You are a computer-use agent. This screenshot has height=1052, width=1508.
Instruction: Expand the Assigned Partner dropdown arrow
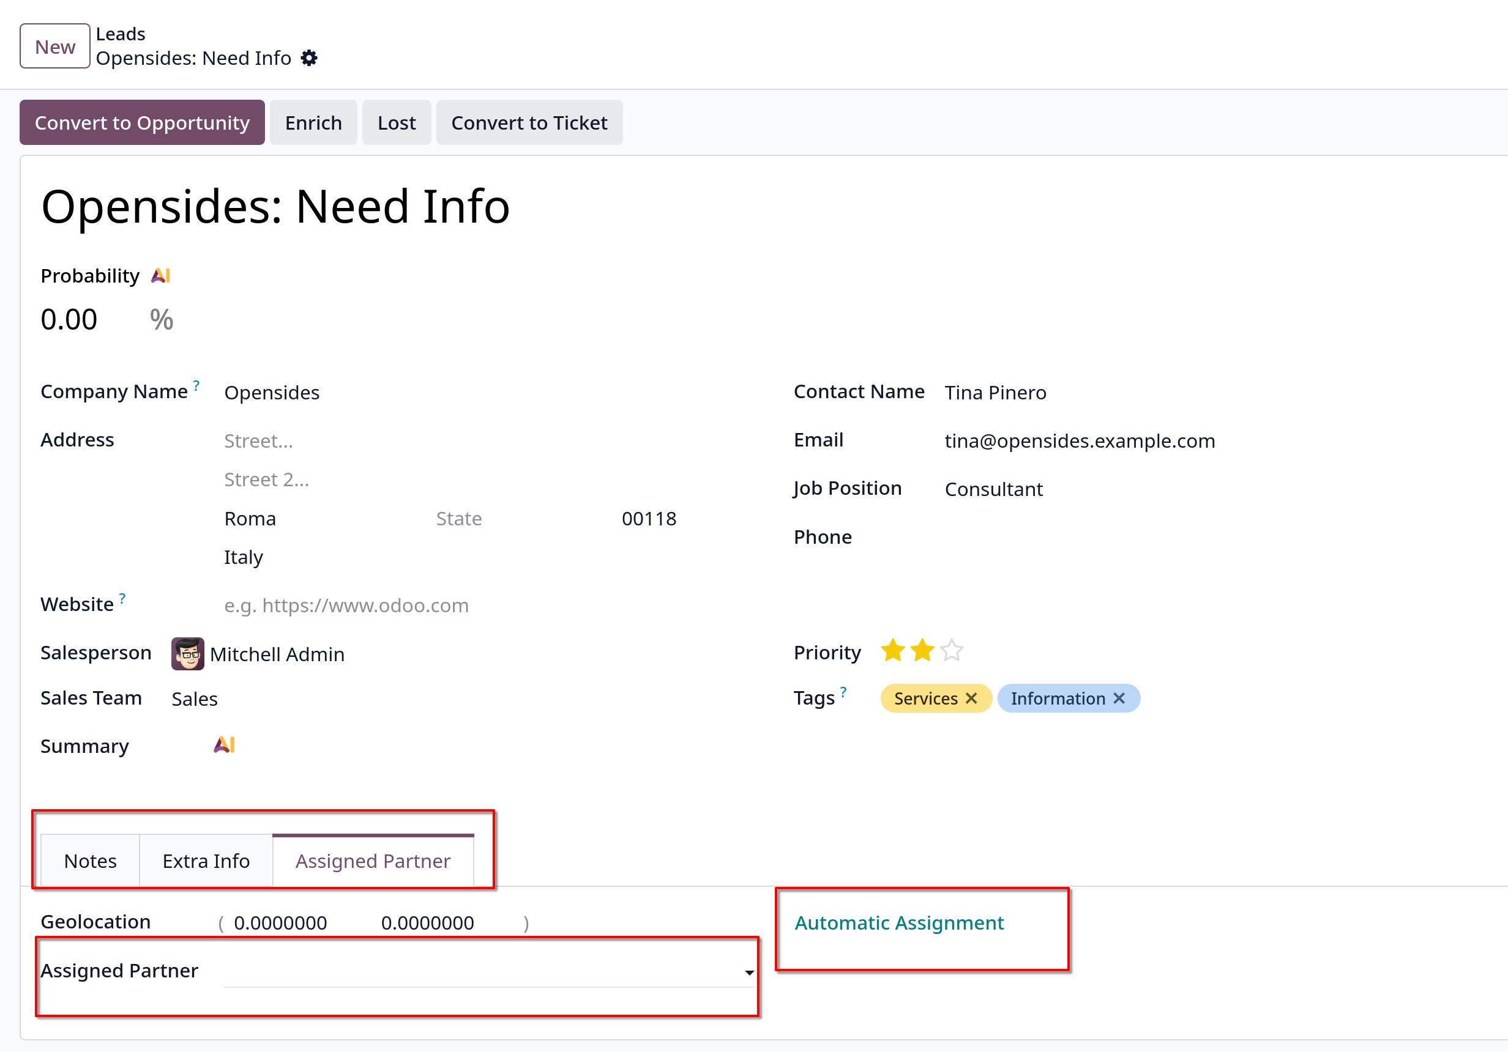pos(748,972)
